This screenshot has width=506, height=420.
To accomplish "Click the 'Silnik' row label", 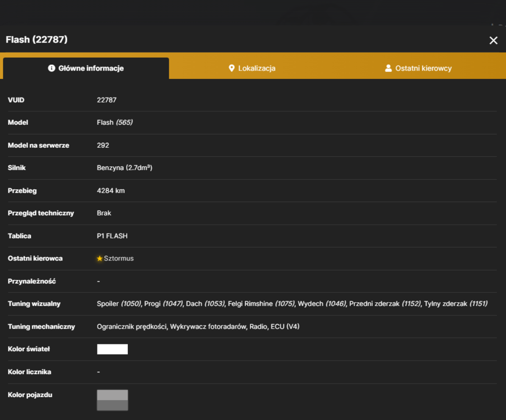I will pyautogui.click(x=17, y=168).
